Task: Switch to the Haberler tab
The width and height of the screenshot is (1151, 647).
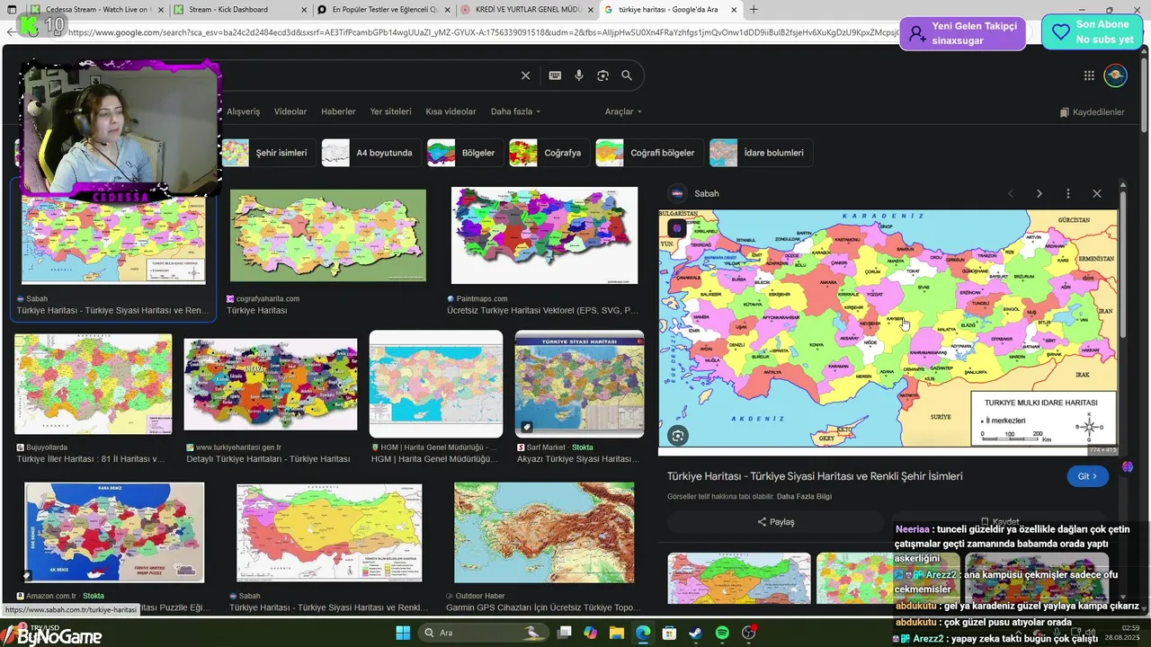Action: [x=338, y=111]
